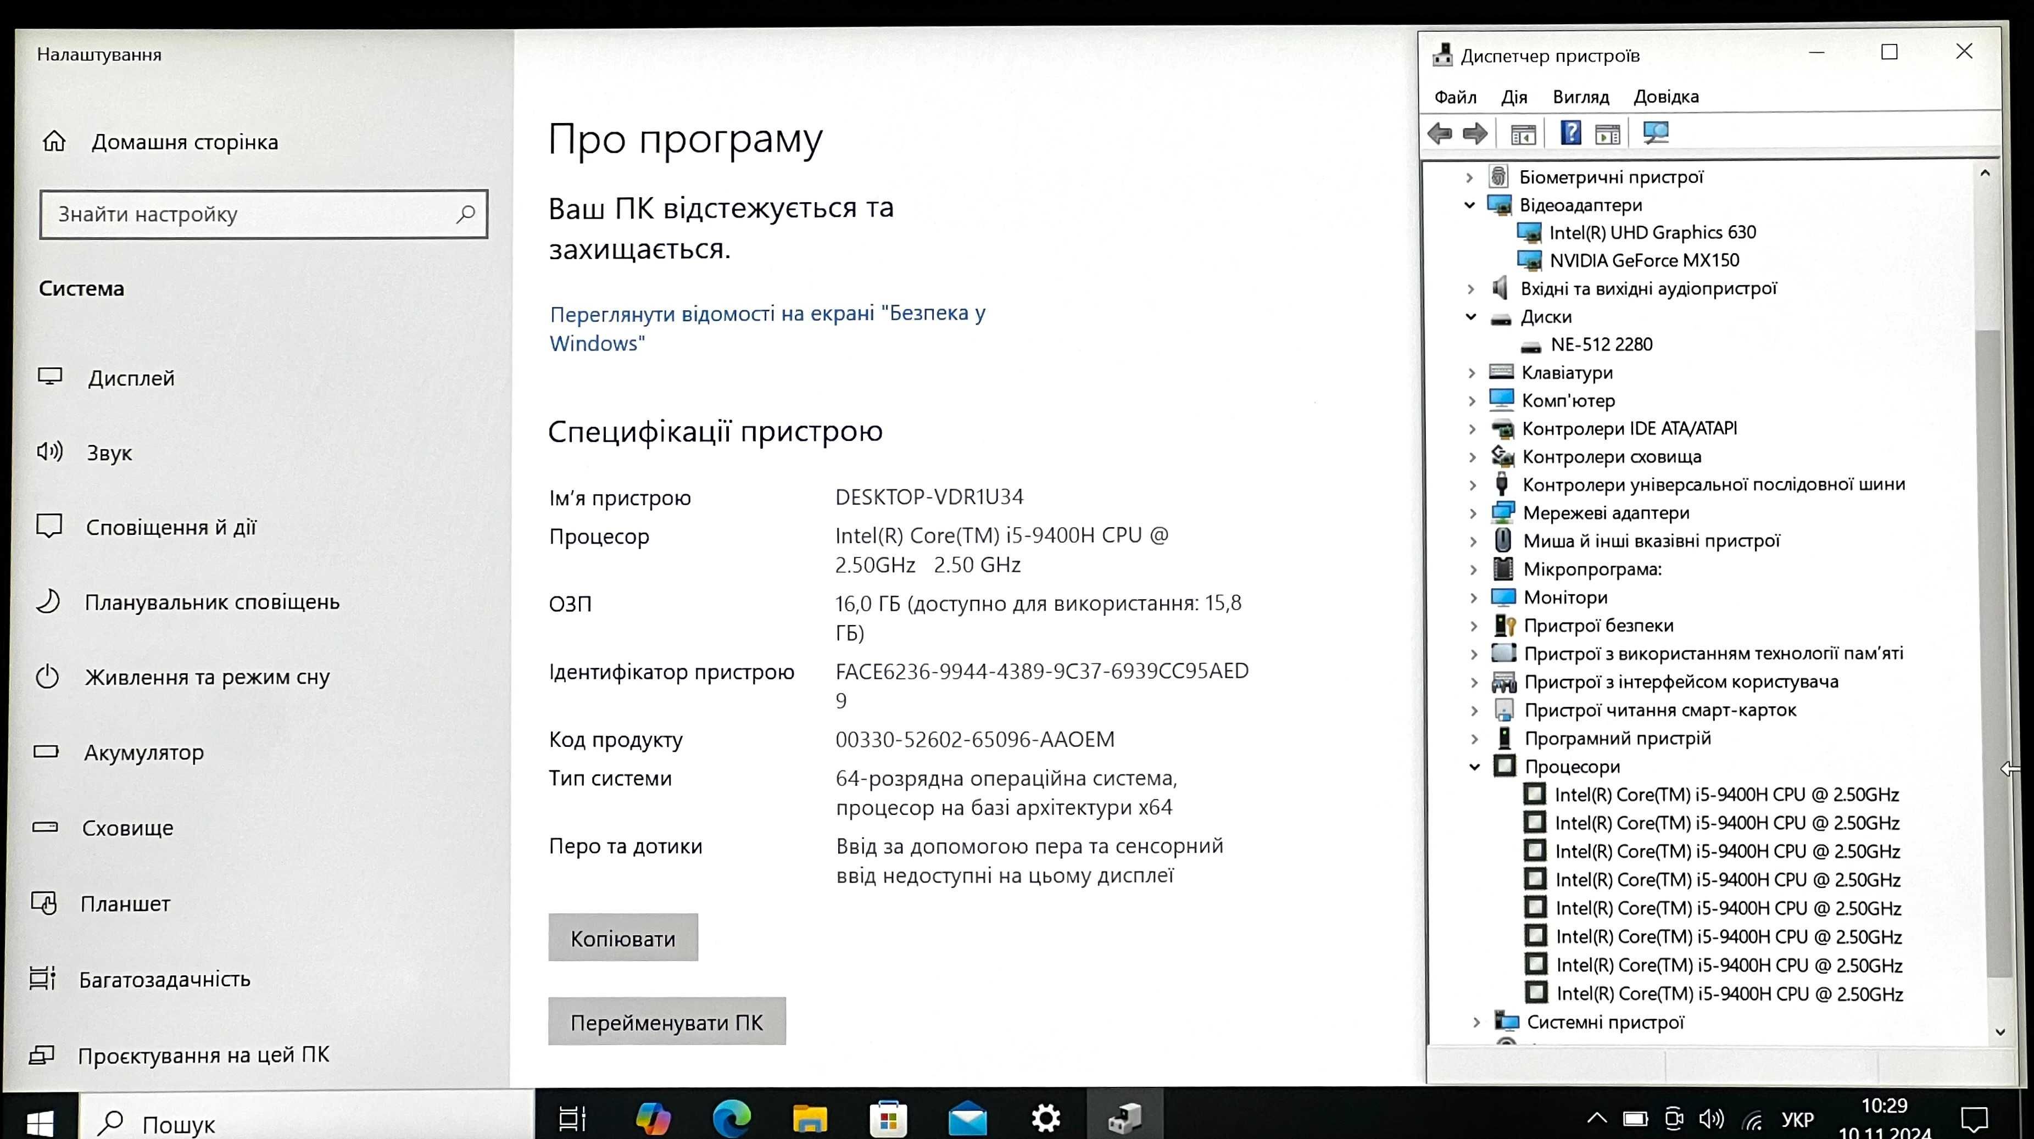Open Task View on the taskbar
This screenshot has height=1139, width=2034.
pyautogui.click(x=572, y=1118)
